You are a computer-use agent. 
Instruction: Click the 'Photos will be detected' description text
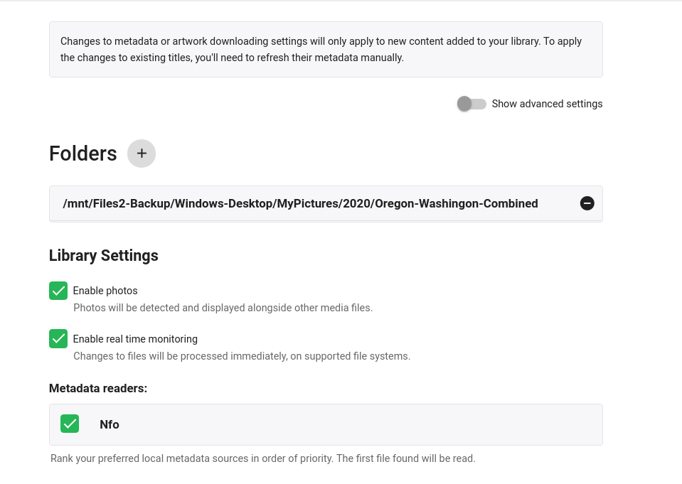coord(223,308)
